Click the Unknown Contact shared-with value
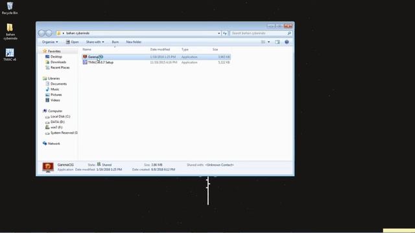 [219, 165]
